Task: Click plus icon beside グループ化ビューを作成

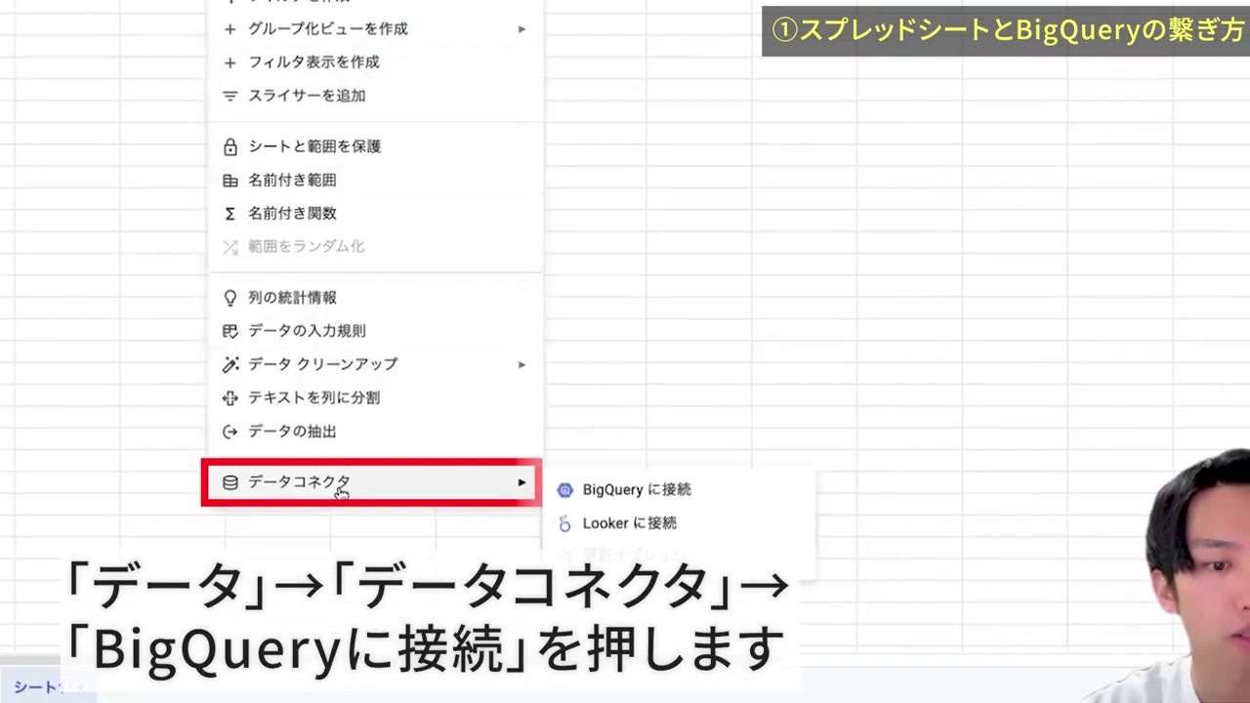Action: click(230, 29)
